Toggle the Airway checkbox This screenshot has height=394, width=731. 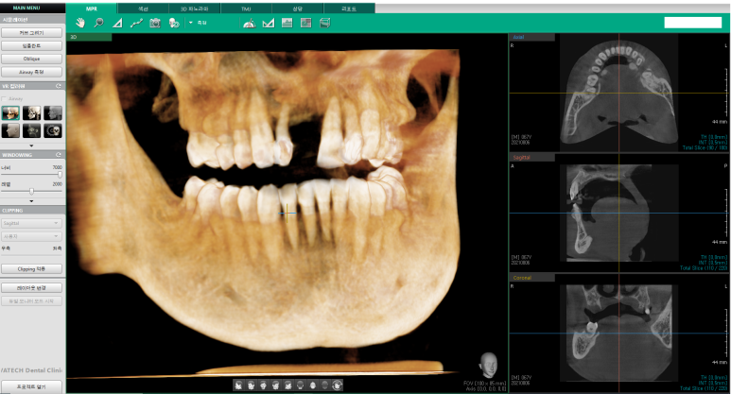pos(5,97)
